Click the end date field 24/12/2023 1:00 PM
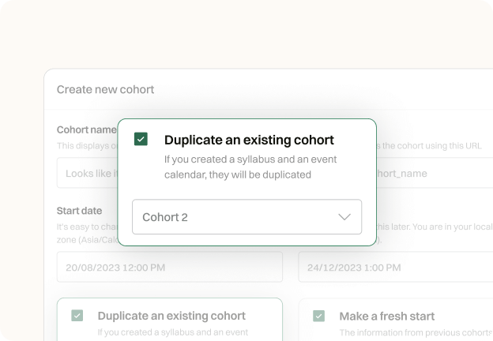Screen dimensions: 493x341 [396, 268]
